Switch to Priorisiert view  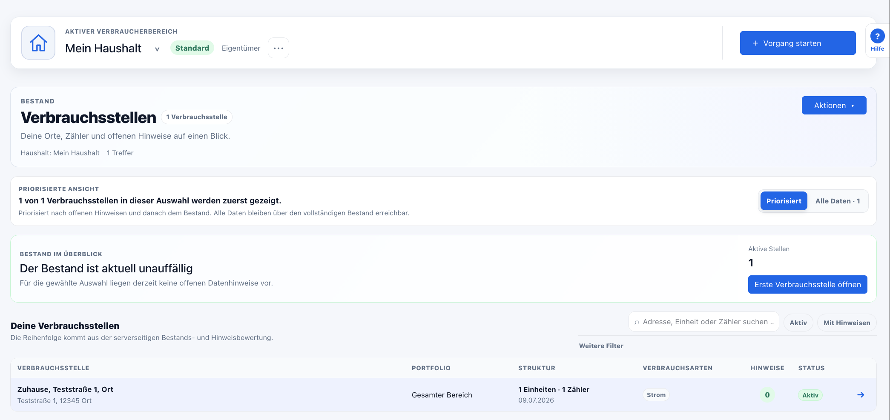[x=784, y=201]
